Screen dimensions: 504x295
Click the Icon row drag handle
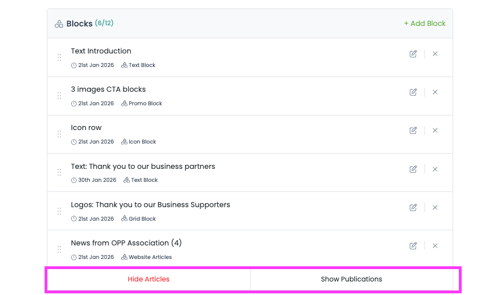(x=59, y=134)
